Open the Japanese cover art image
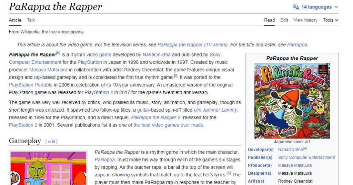Screen dimensions: 353x185 point(292,101)
